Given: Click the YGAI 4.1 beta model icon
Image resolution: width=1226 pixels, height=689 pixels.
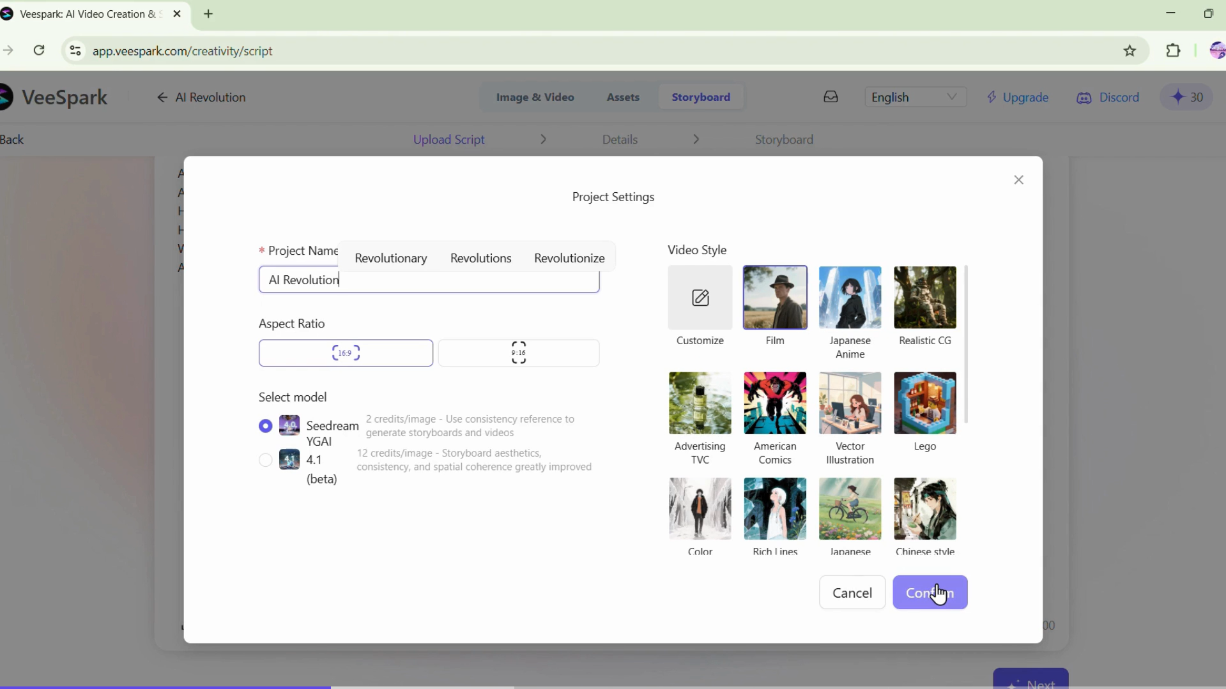Looking at the screenshot, I should pyautogui.click(x=289, y=459).
